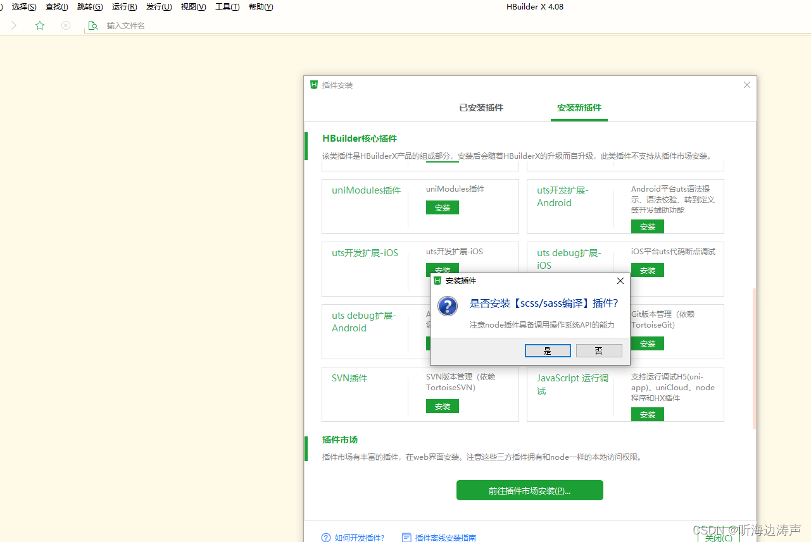
Task: Open the 跳转(G) menu
Action: coord(90,7)
